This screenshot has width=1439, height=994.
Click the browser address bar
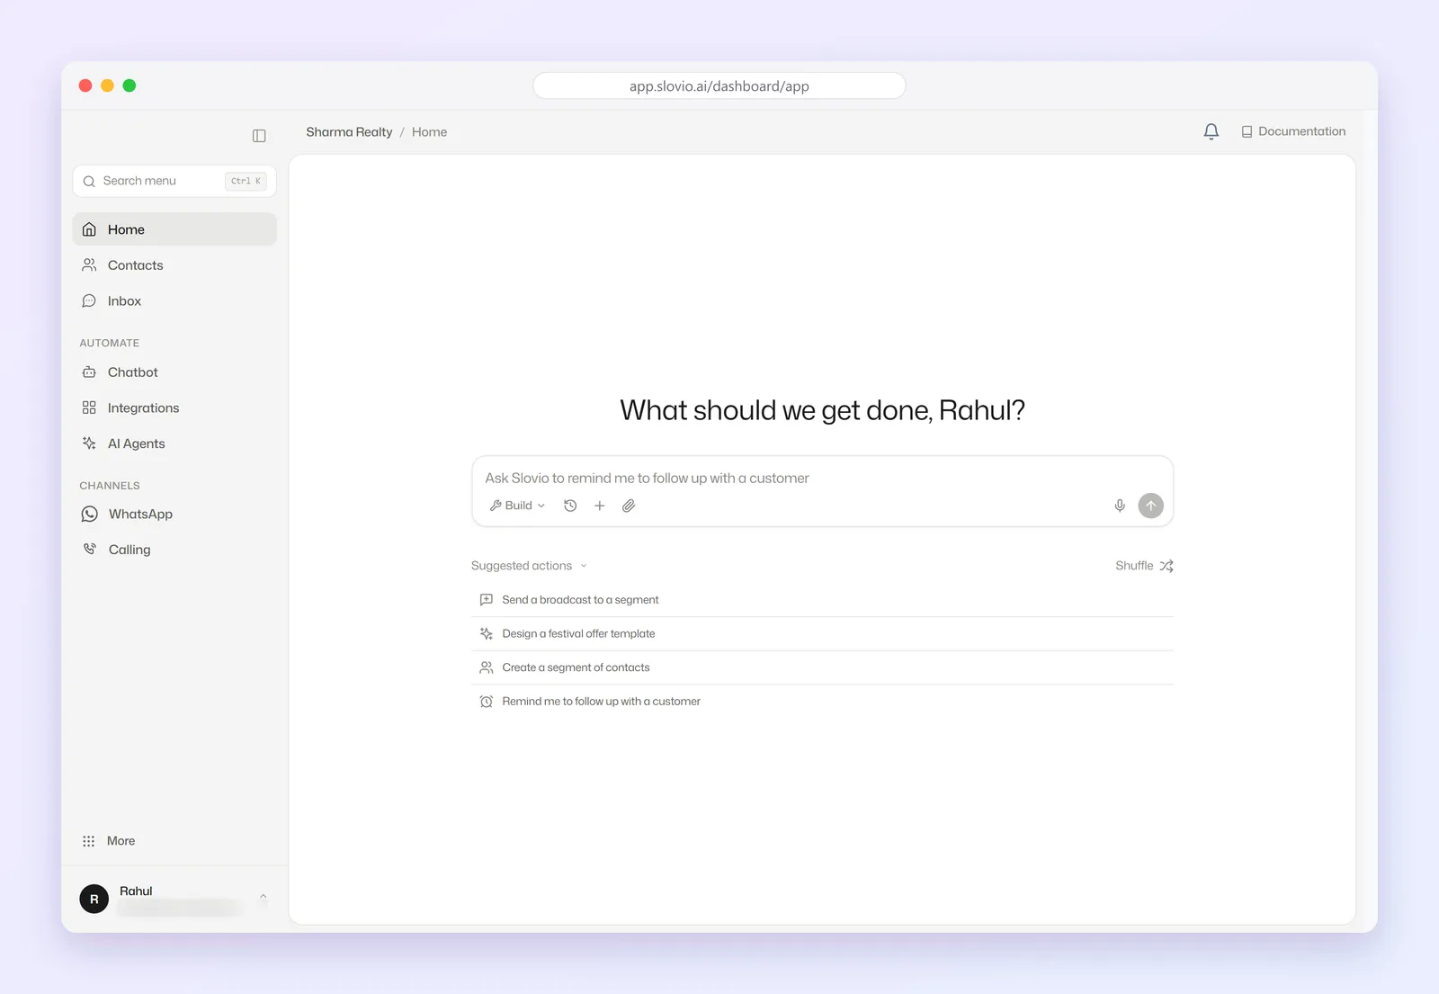point(719,86)
